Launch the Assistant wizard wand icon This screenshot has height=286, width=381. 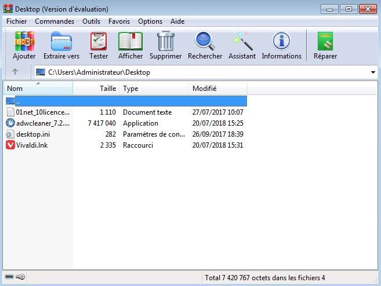click(x=242, y=41)
